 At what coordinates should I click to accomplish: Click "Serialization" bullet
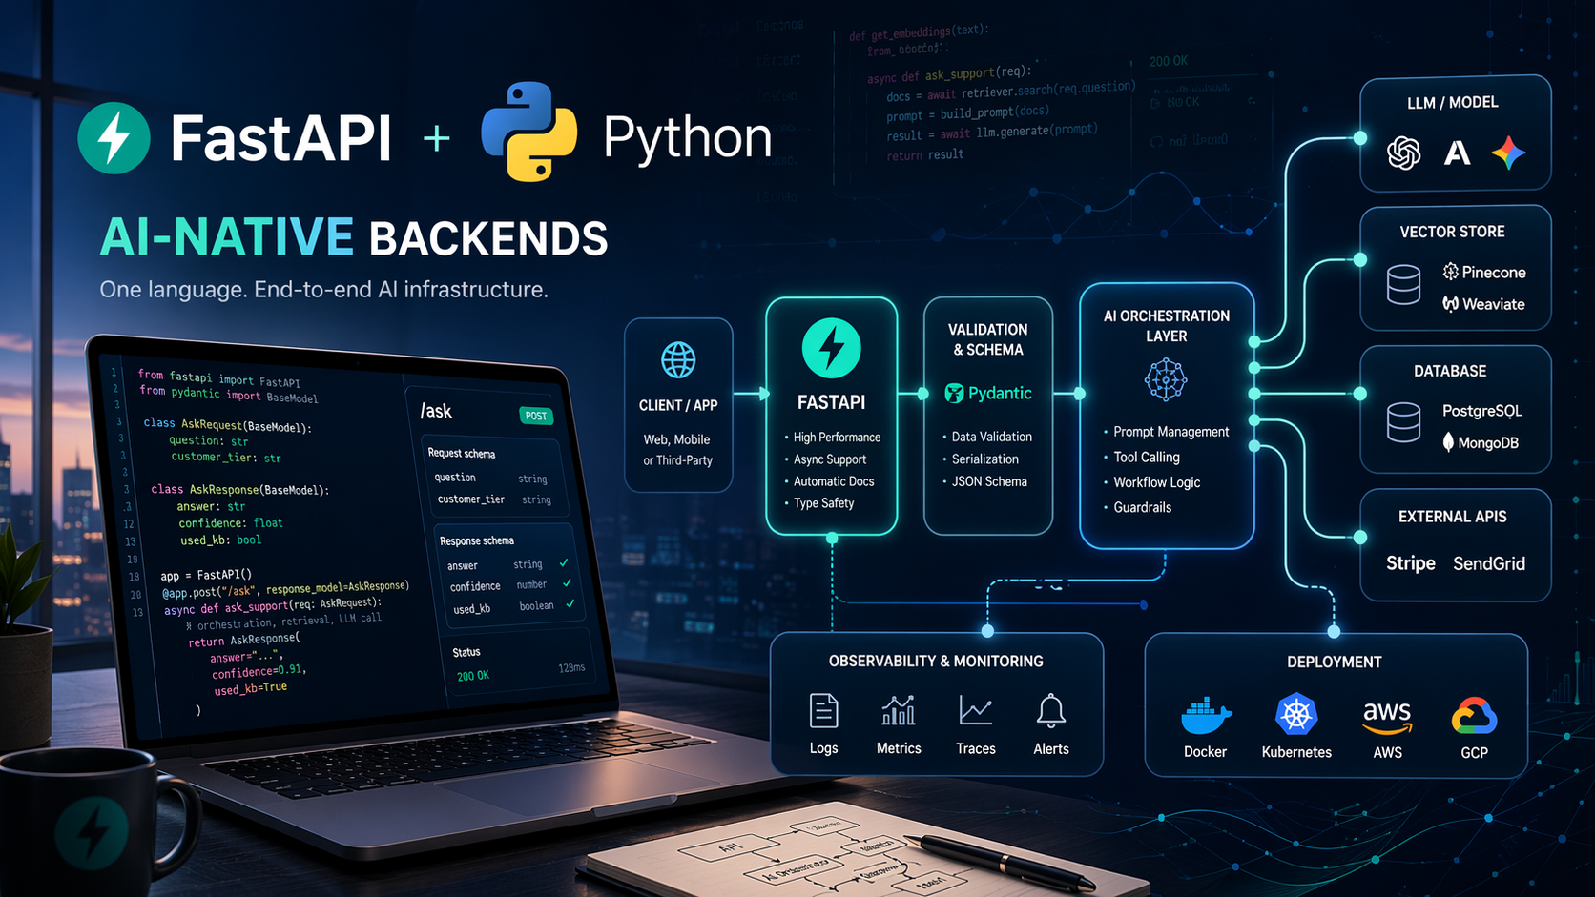984,459
